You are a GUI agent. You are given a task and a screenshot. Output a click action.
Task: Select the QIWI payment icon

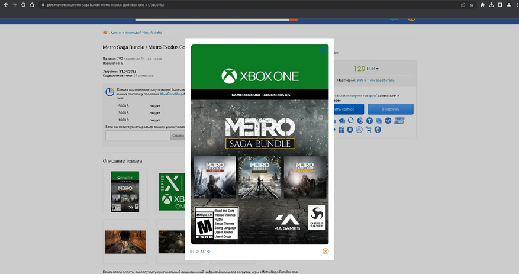(x=351, y=121)
